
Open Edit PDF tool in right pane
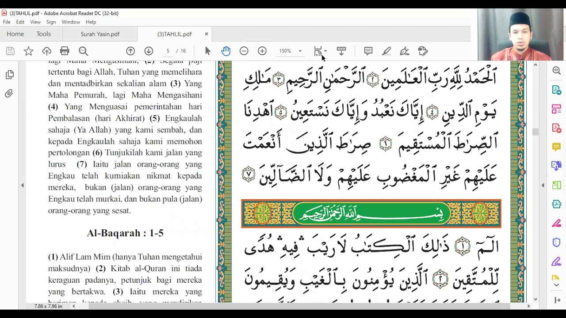(x=557, y=109)
